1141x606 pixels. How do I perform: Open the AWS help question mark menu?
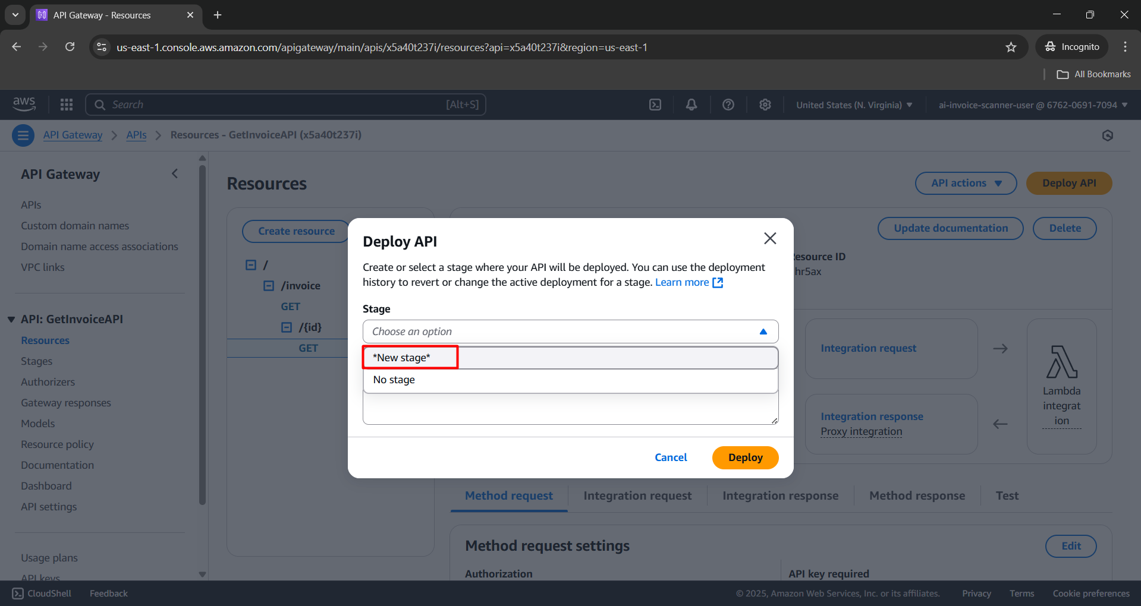click(728, 105)
